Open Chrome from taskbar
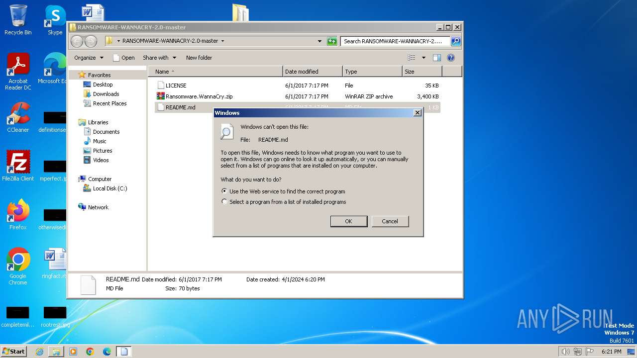 pyautogui.click(x=90, y=352)
